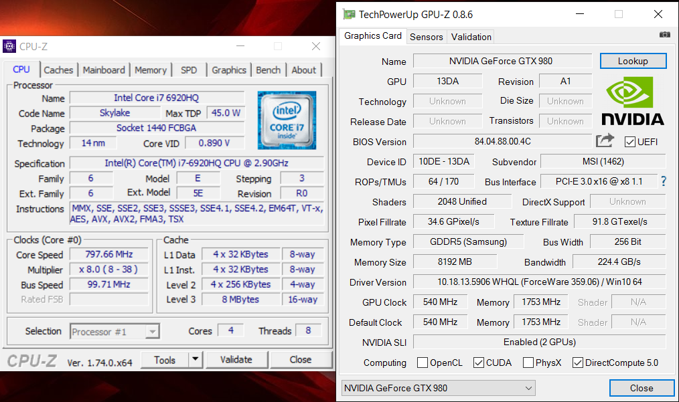Toggle the DirectCompute 5.0 checkbox
The image size is (679, 402).
(x=577, y=363)
